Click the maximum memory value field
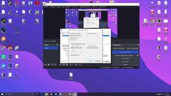This screenshot has height=96, width=171. click(x=92, y=35)
